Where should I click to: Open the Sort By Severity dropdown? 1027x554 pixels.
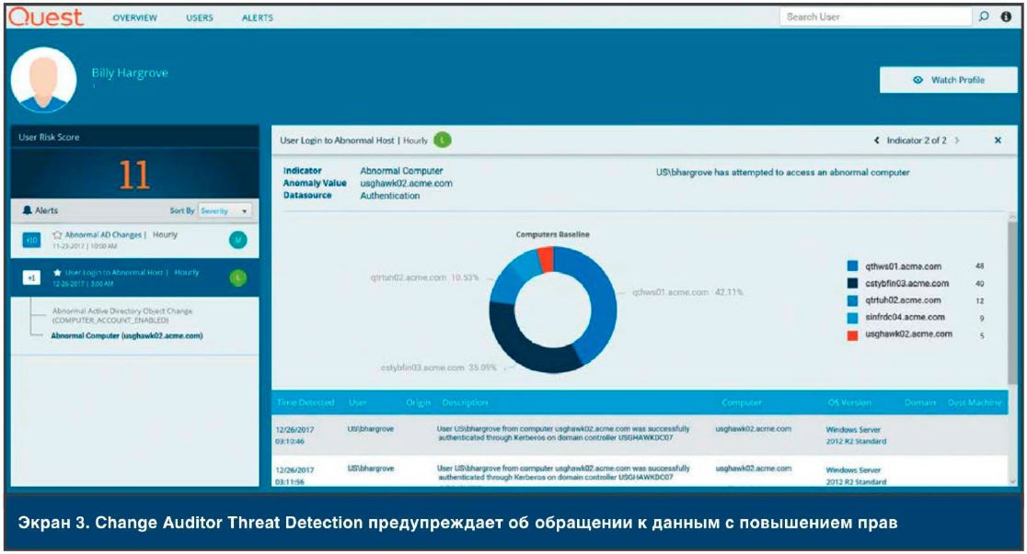click(225, 210)
